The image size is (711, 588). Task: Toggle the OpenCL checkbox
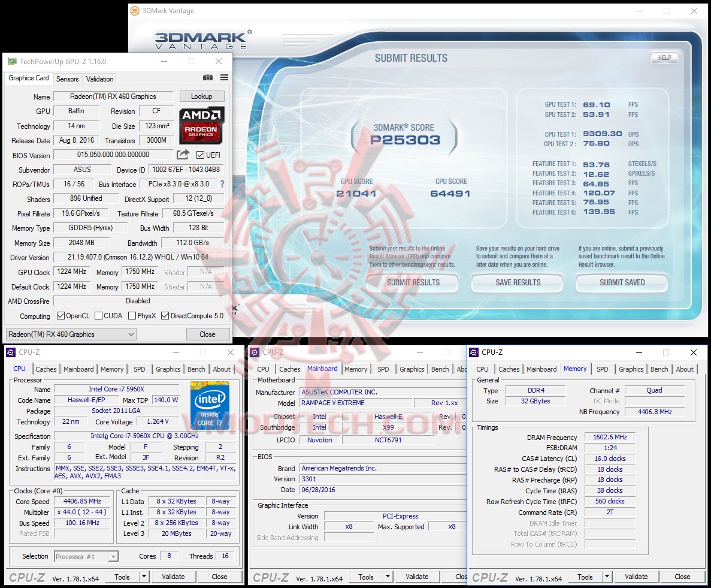60,316
